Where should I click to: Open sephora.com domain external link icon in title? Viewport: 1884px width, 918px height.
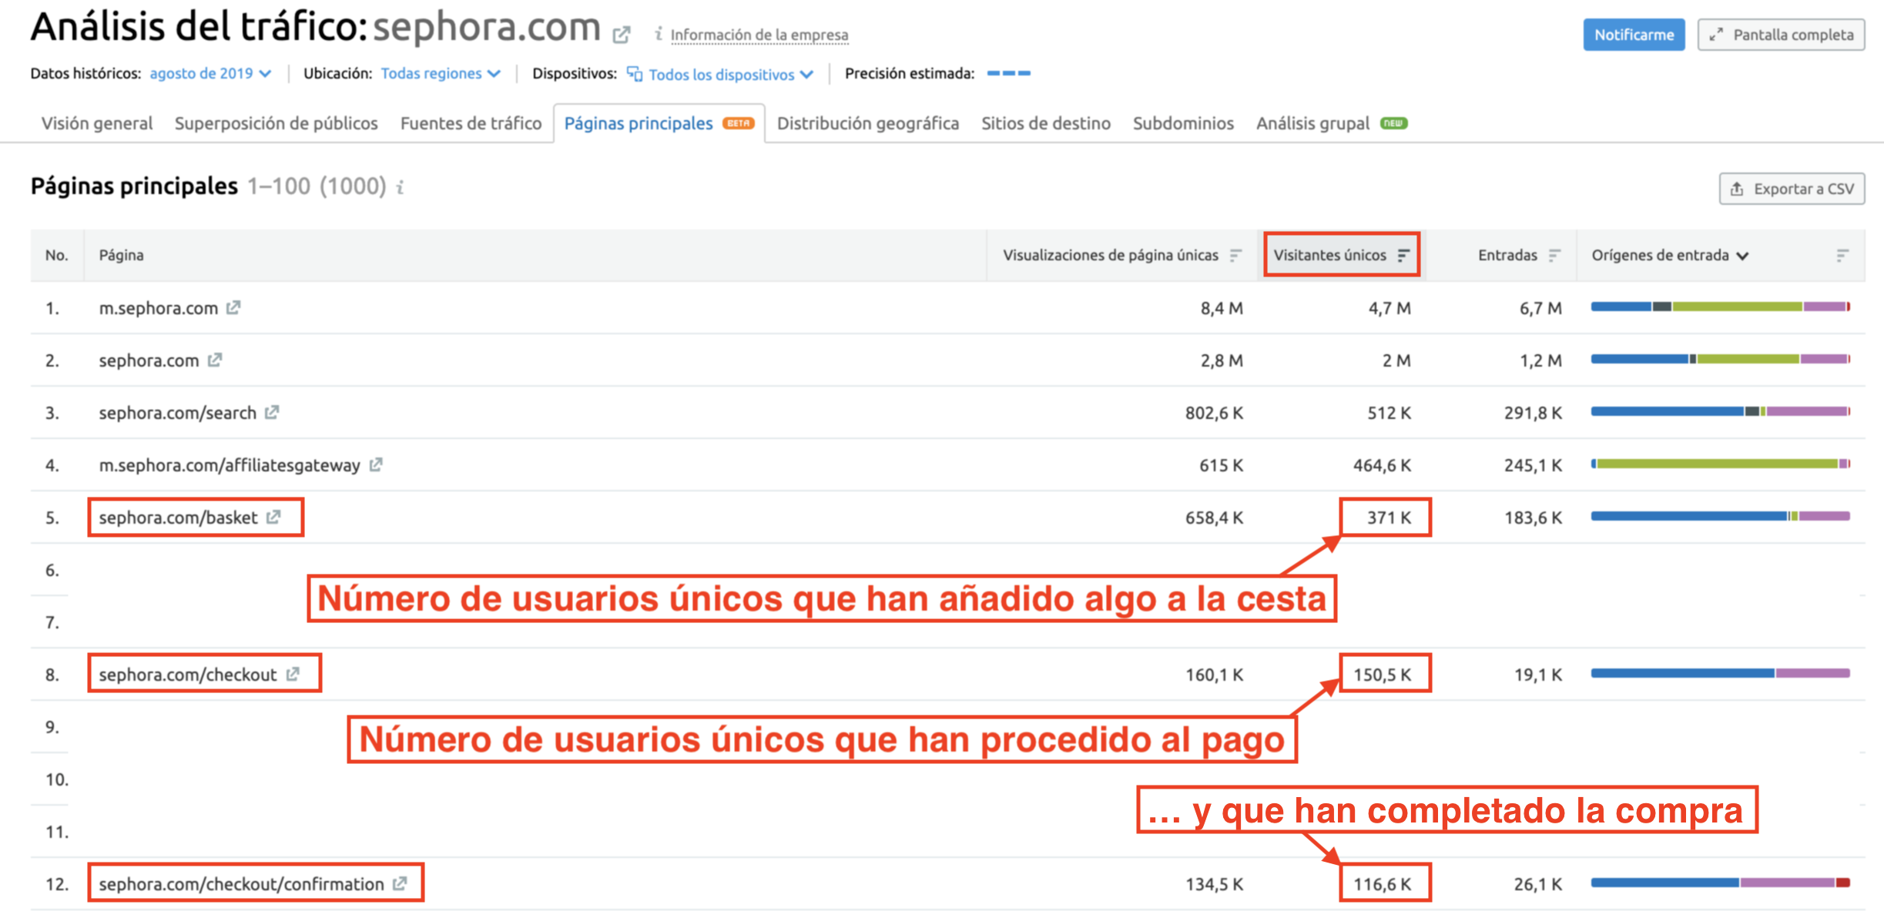point(622,34)
